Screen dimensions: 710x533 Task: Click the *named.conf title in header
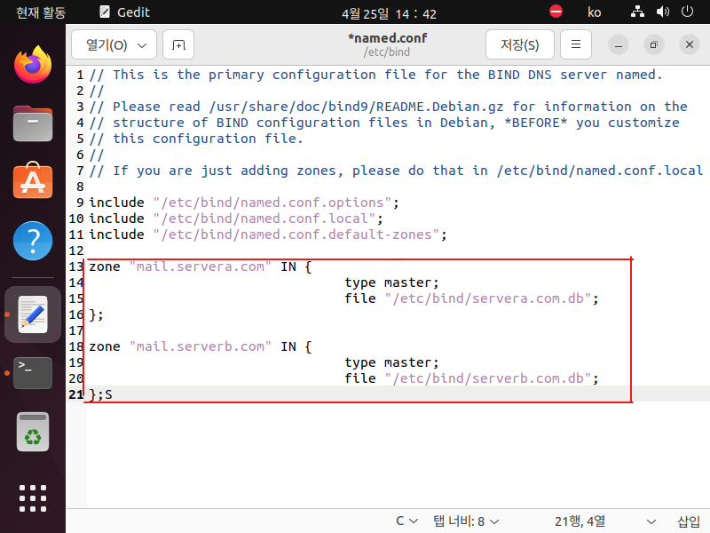coord(387,38)
